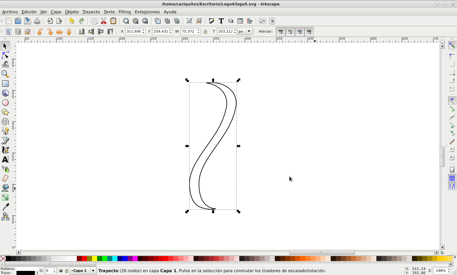The width and height of the screenshot is (457, 275).
Task: Click the Redo arrow icon
Action: coord(82,21)
